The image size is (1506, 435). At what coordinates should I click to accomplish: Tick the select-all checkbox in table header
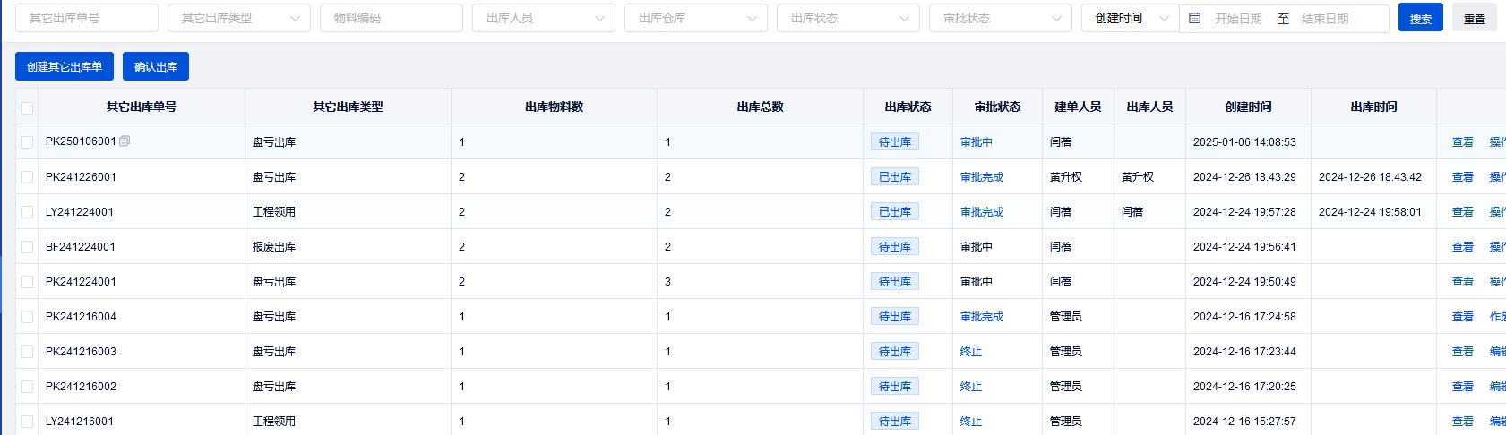pyautogui.click(x=27, y=107)
